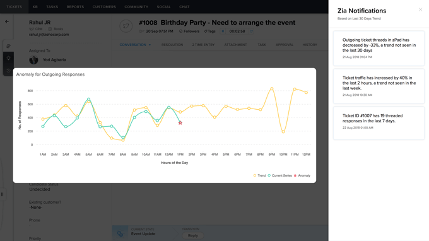The image size is (429, 241).
Task: Switch to the Resolution tab
Action: pos(172,45)
